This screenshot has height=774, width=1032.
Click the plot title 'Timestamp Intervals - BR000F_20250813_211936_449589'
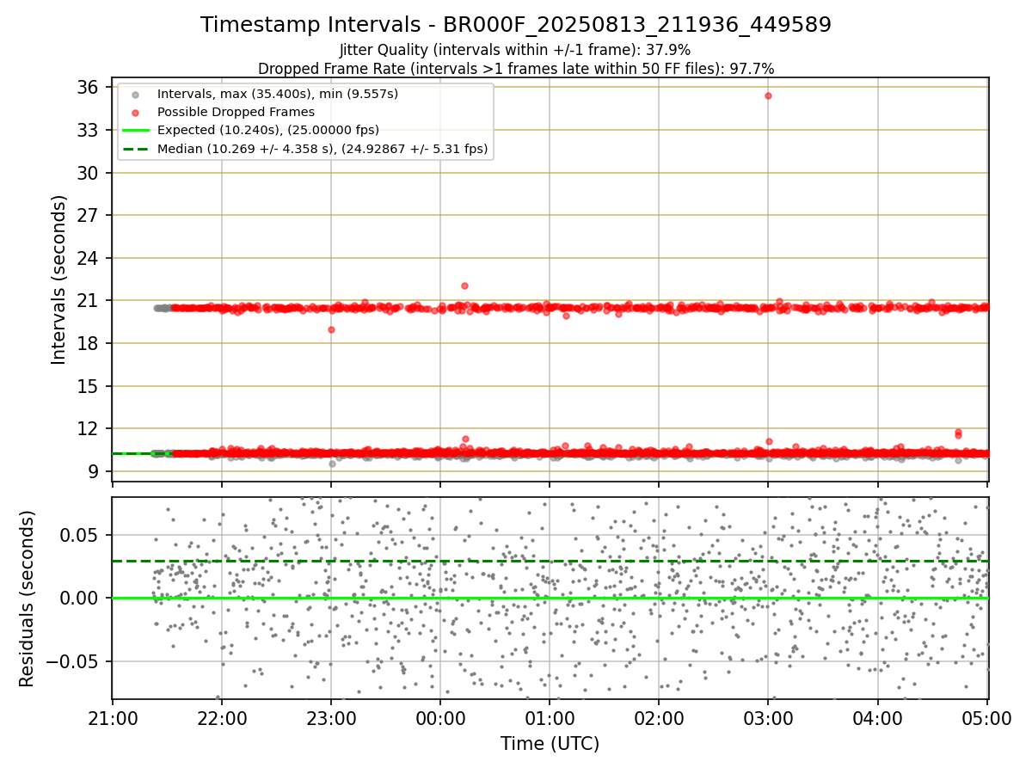click(x=516, y=25)
